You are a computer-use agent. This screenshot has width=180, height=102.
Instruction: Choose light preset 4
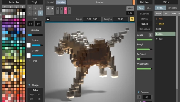30,13
